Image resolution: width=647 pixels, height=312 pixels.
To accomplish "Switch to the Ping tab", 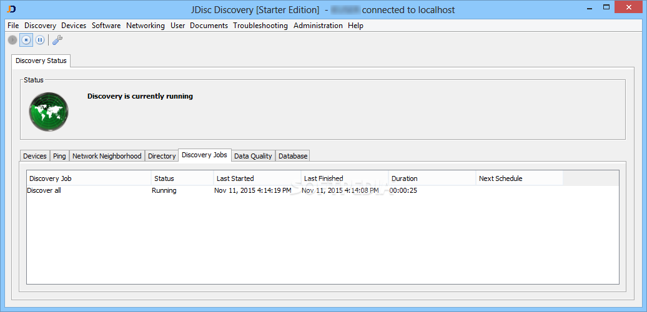I will [59, 156].
